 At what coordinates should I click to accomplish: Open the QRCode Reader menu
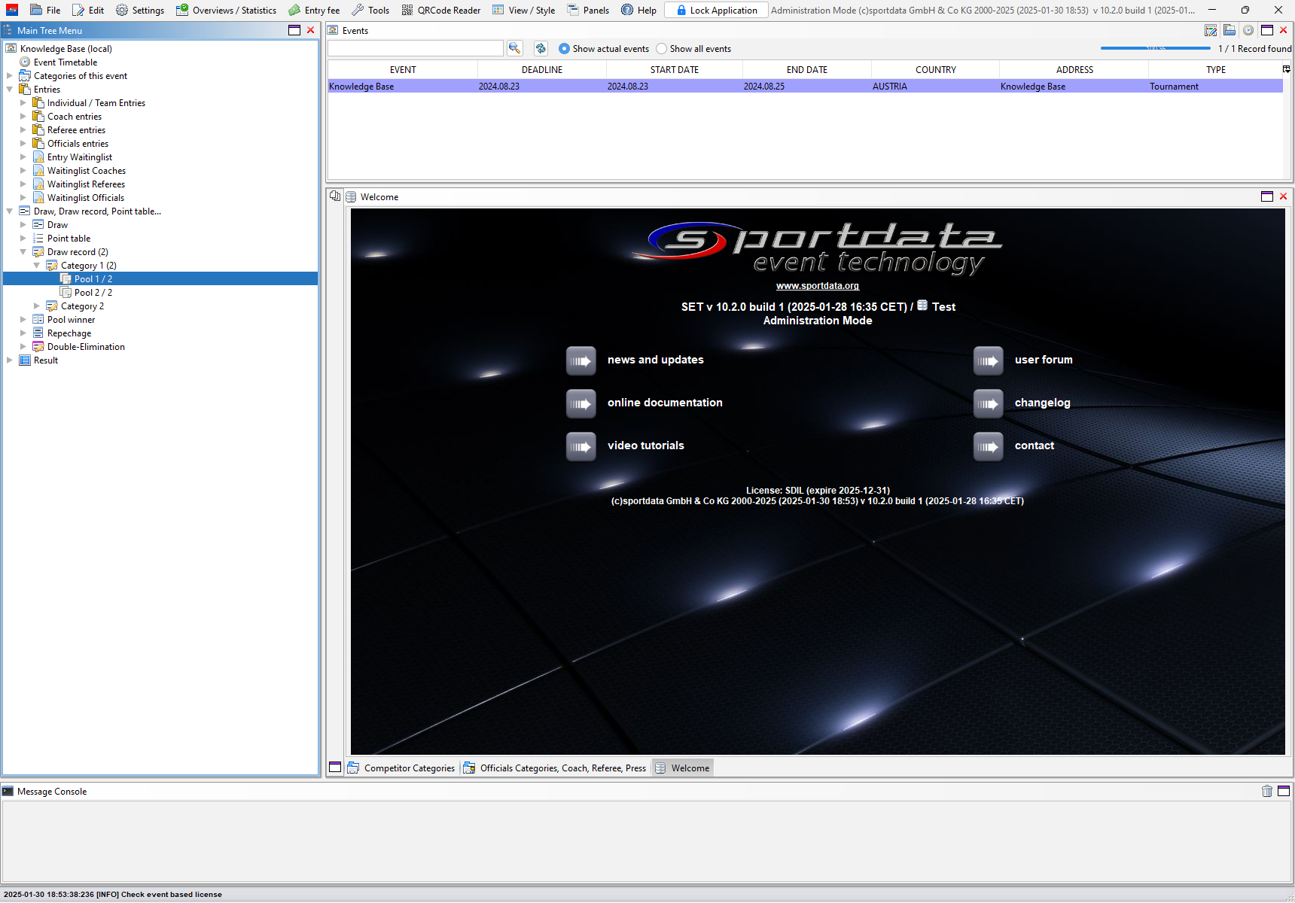441,10
